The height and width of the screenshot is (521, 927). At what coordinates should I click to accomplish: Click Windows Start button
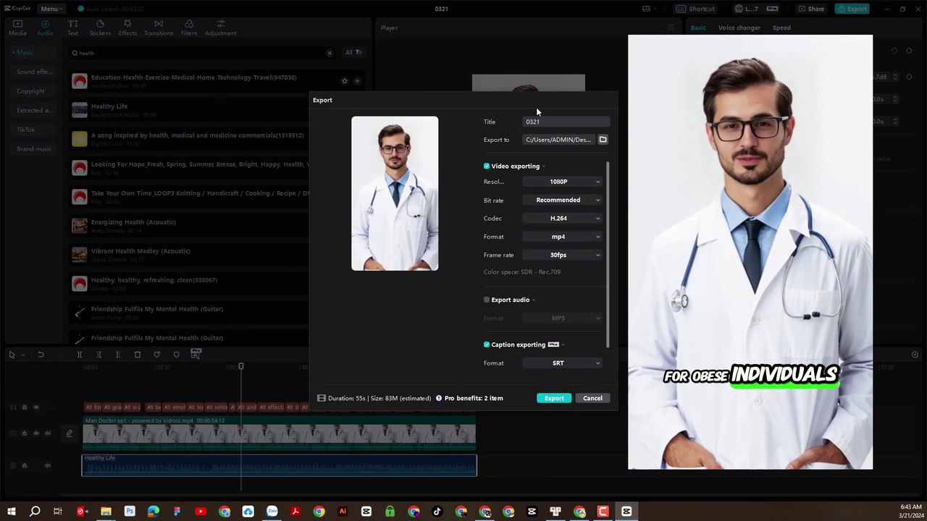11,512
